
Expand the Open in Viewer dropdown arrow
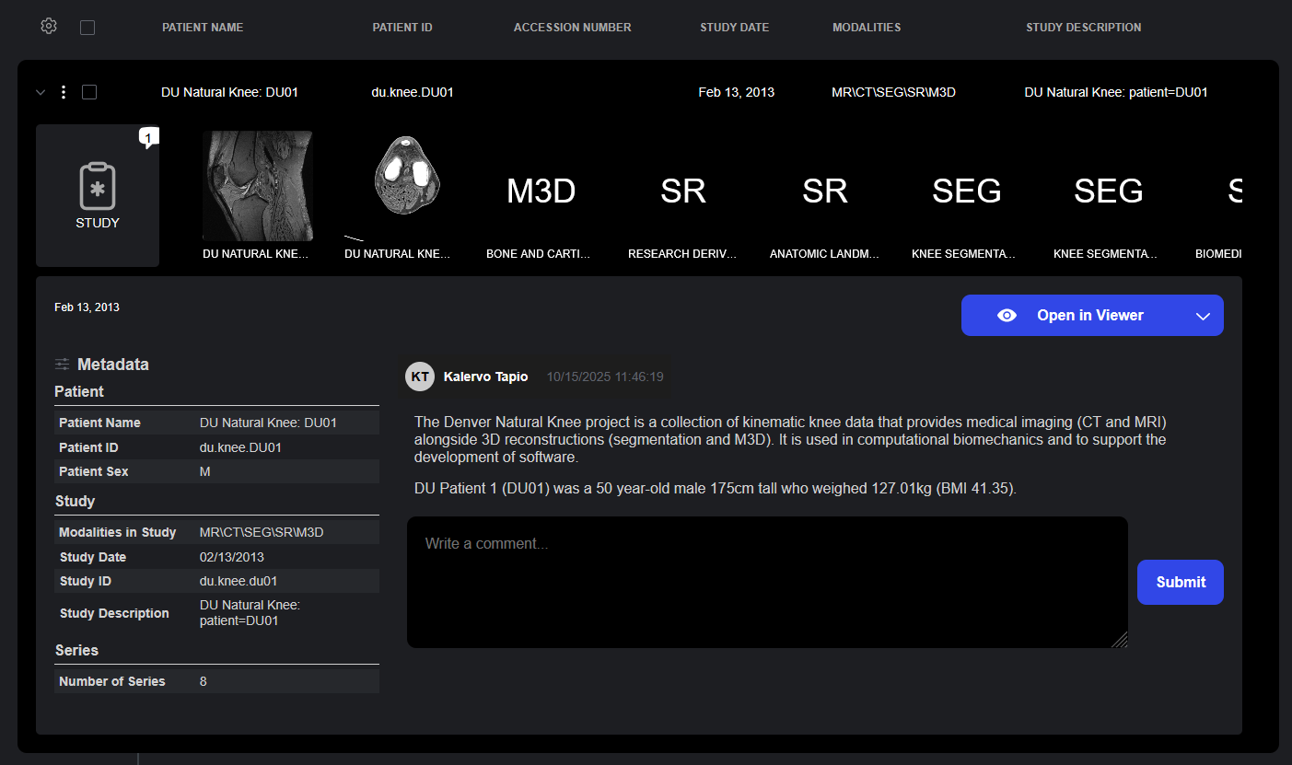[1203, 316]
